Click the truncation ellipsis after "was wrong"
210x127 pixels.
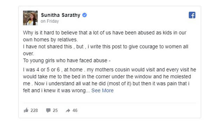coord(88,91)
